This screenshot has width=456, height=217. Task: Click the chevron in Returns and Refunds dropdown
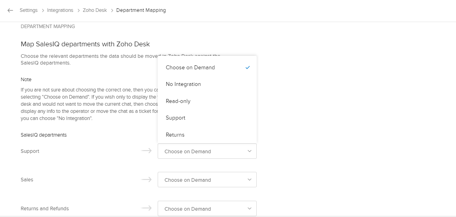pos(249,209)
